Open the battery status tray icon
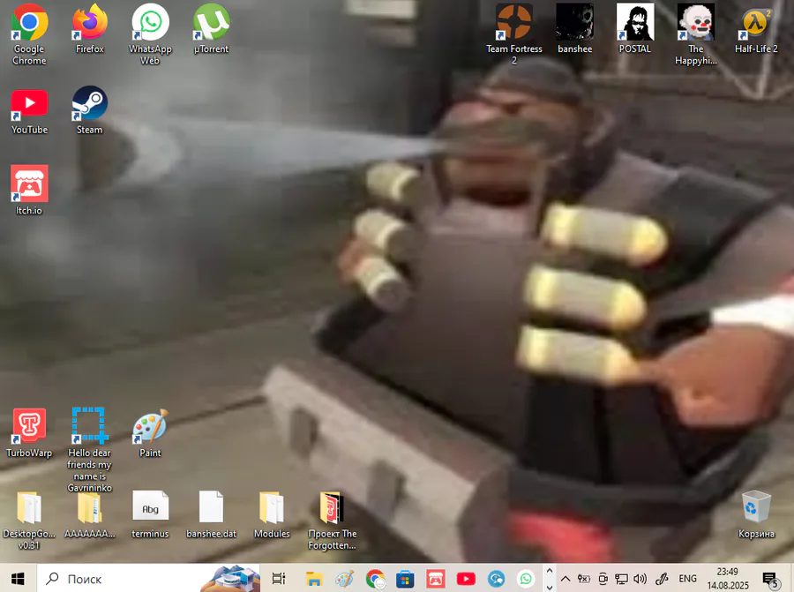Viewport: 794px width, 592px height. pos(584,579)
